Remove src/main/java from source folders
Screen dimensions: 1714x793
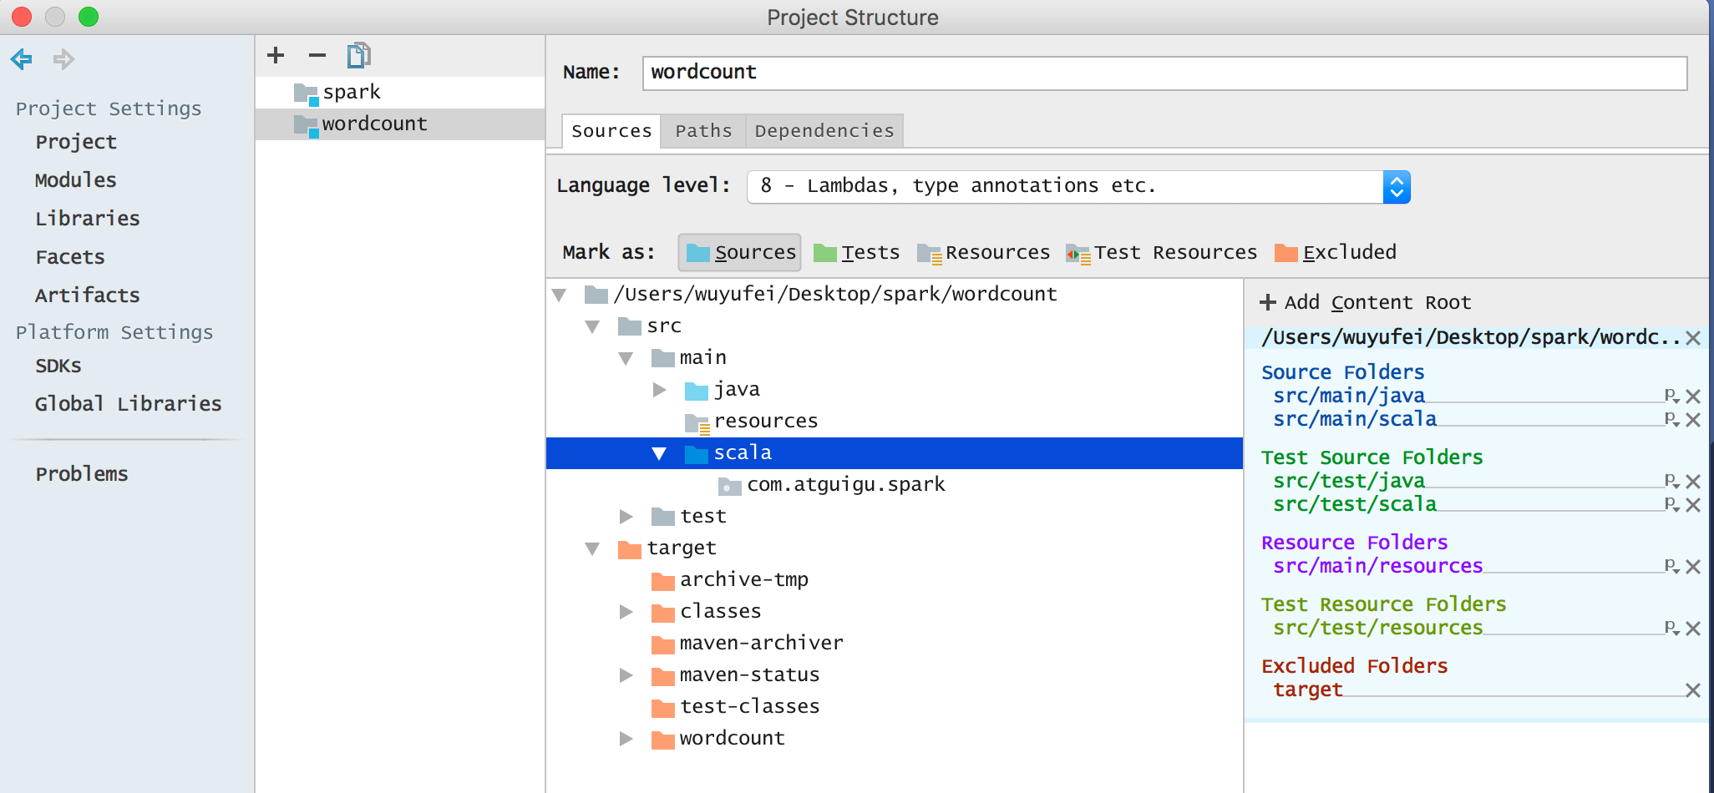(x=1693, y=396)
